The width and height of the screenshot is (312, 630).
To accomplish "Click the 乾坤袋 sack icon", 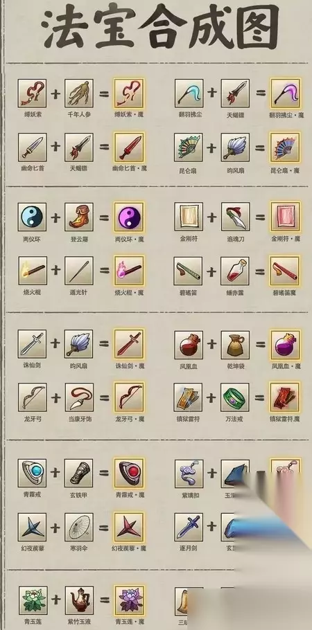I will click(236, 345).
